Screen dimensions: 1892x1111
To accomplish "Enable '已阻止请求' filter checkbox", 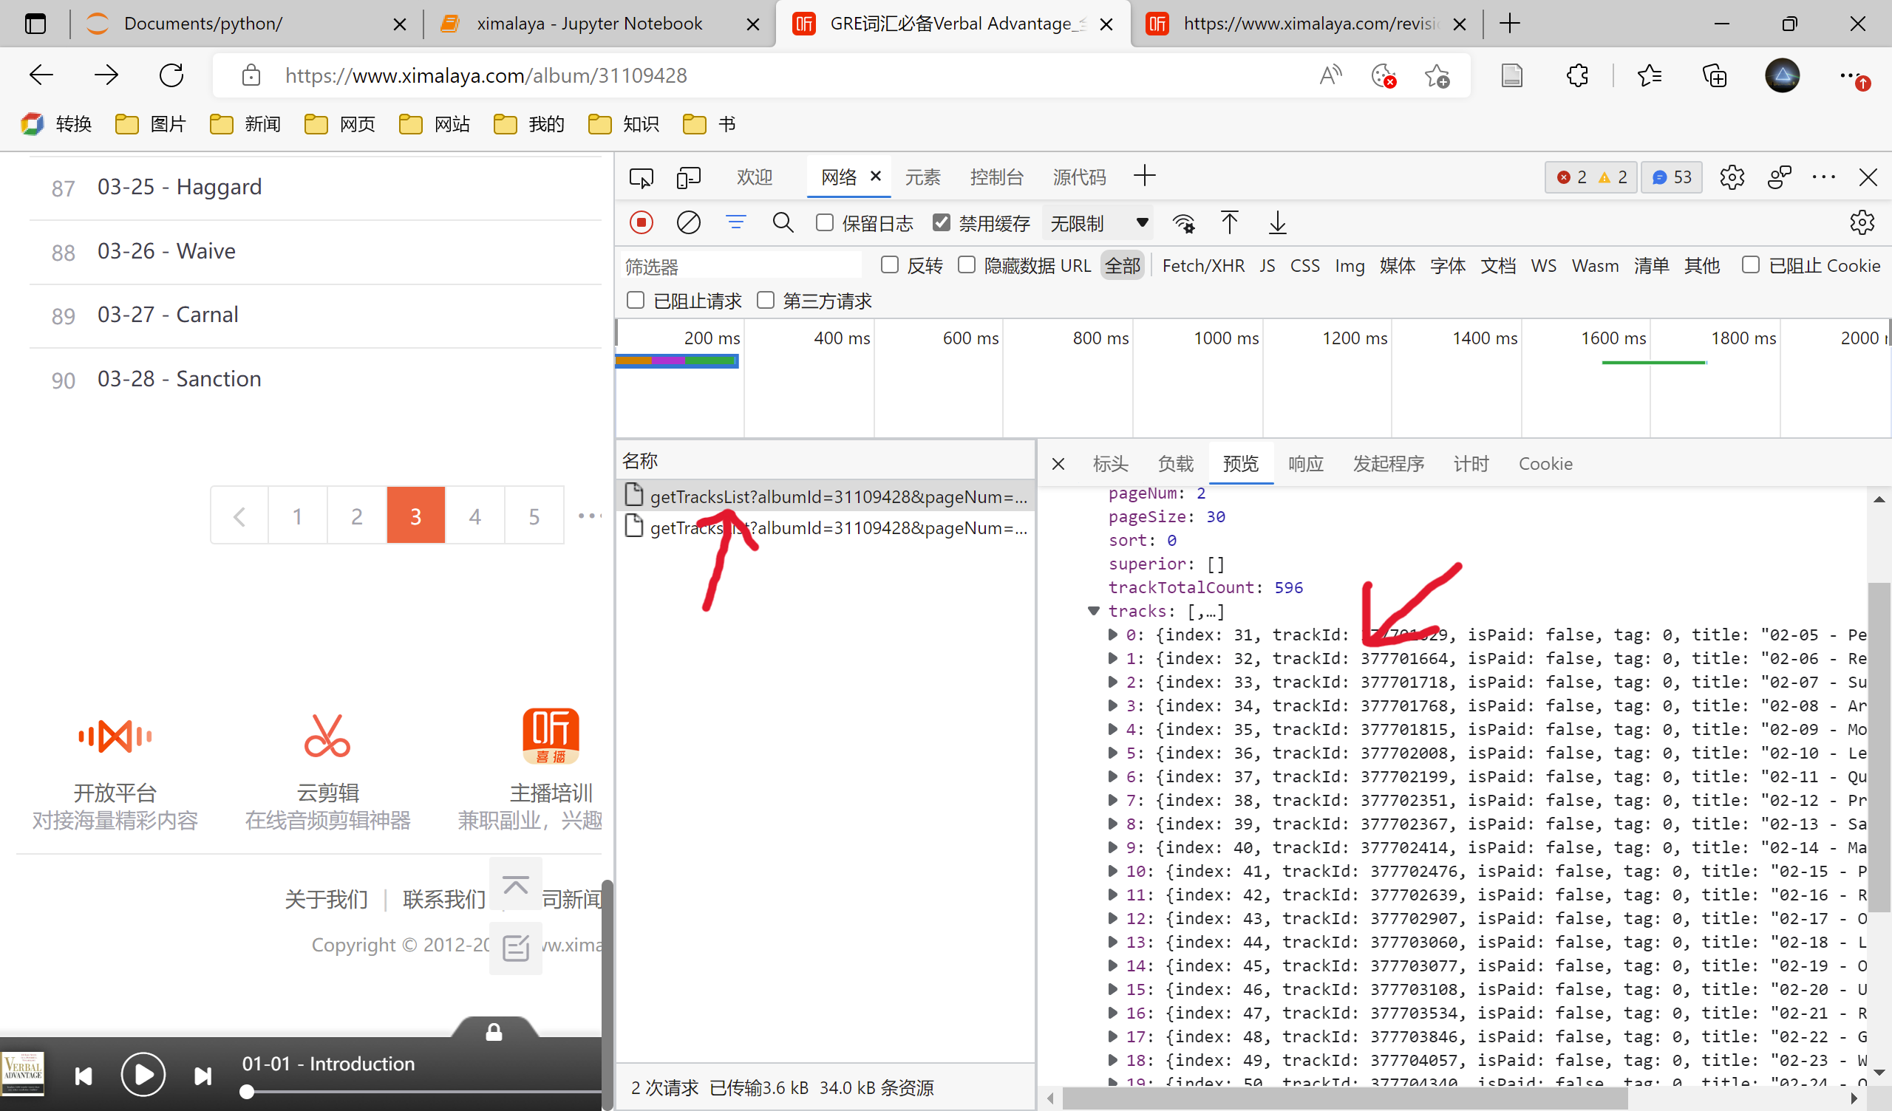I will point(636,300).
